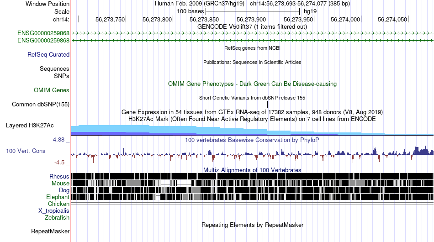434x242 pixels.
Task: Click the -4.5 PhyloP lower scale value
Action: [59, 163]
